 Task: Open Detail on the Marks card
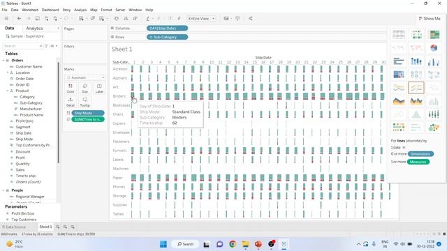[71, 102]
